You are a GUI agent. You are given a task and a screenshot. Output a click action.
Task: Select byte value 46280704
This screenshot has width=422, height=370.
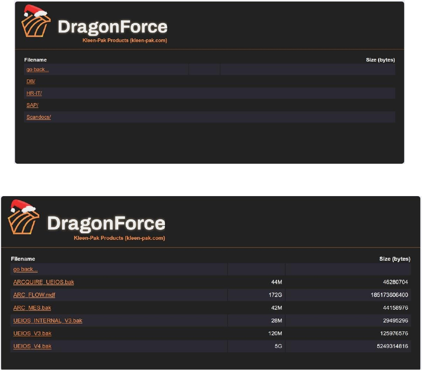(395, 282)
